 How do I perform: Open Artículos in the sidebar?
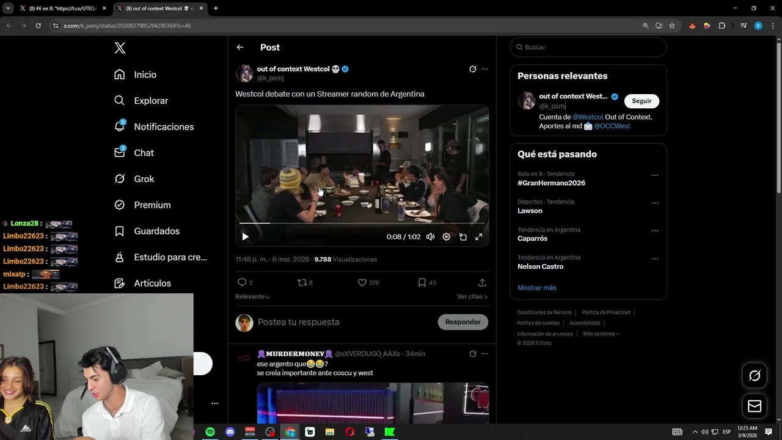[x=142, y=283]
